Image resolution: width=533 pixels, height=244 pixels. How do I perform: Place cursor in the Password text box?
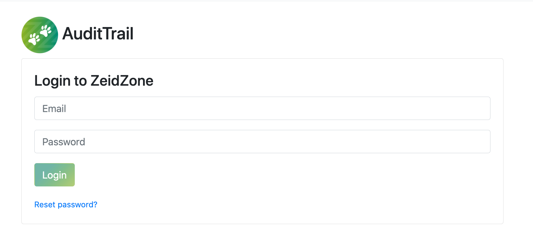click(262, 142)
